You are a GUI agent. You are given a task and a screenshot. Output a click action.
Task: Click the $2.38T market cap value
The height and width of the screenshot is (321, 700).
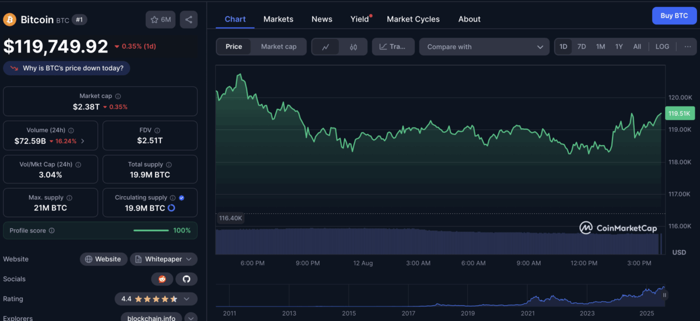pyautogui.click(x=86, y=107)
